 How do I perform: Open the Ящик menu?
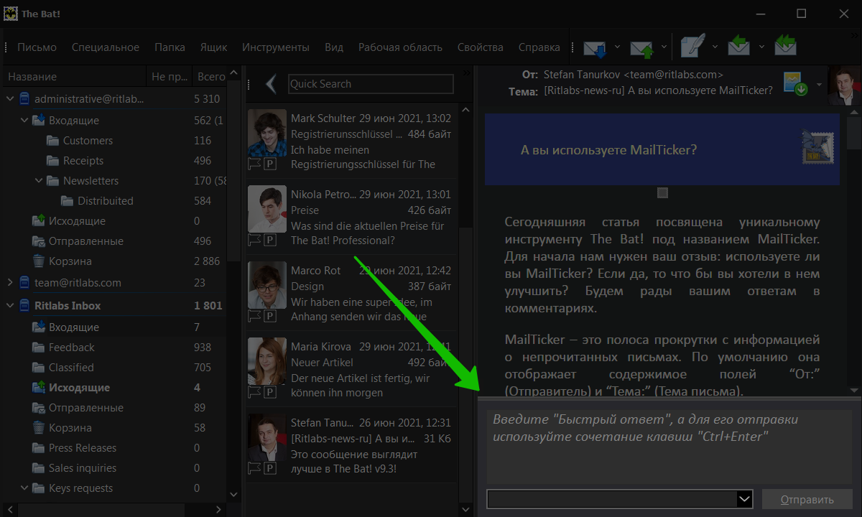click(x=213, y=47)
